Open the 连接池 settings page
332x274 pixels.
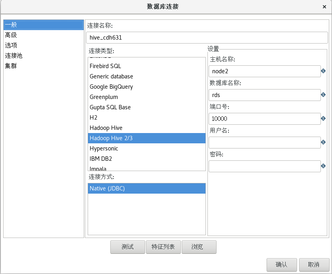[x=44, y=55]
